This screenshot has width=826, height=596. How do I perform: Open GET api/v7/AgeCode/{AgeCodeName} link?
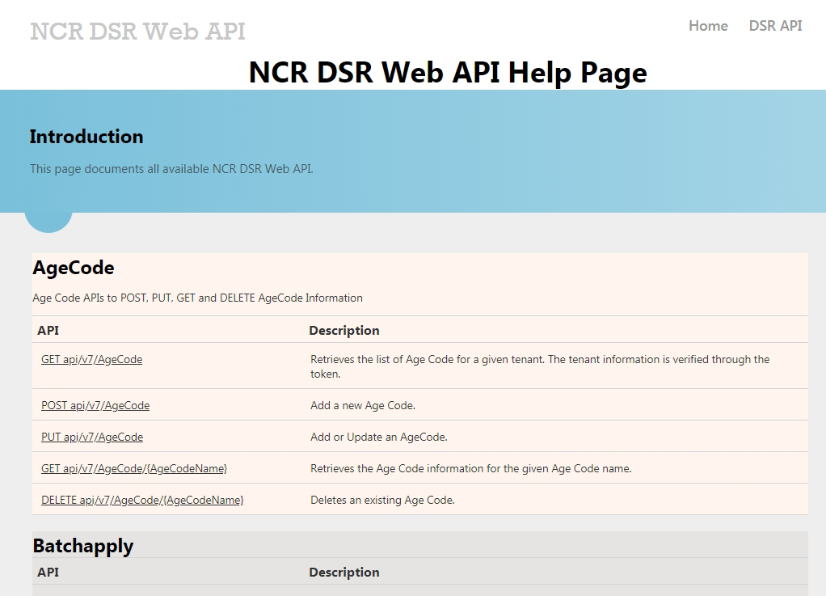tap(134, 468)
